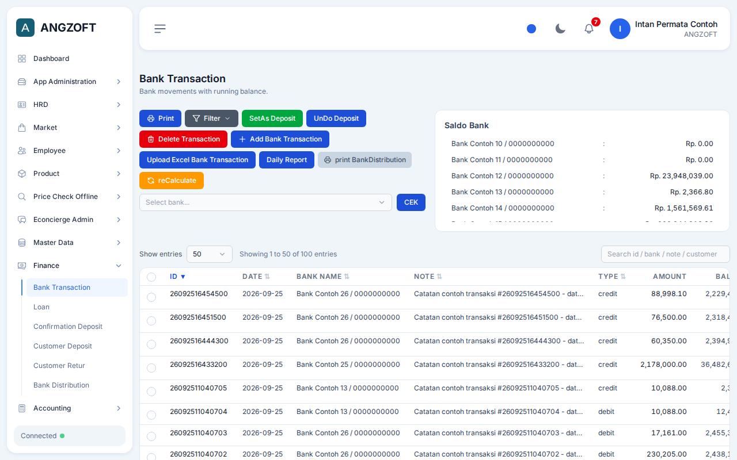
Task: Sort table by DATE column header
Action: (x=256, y=277)
